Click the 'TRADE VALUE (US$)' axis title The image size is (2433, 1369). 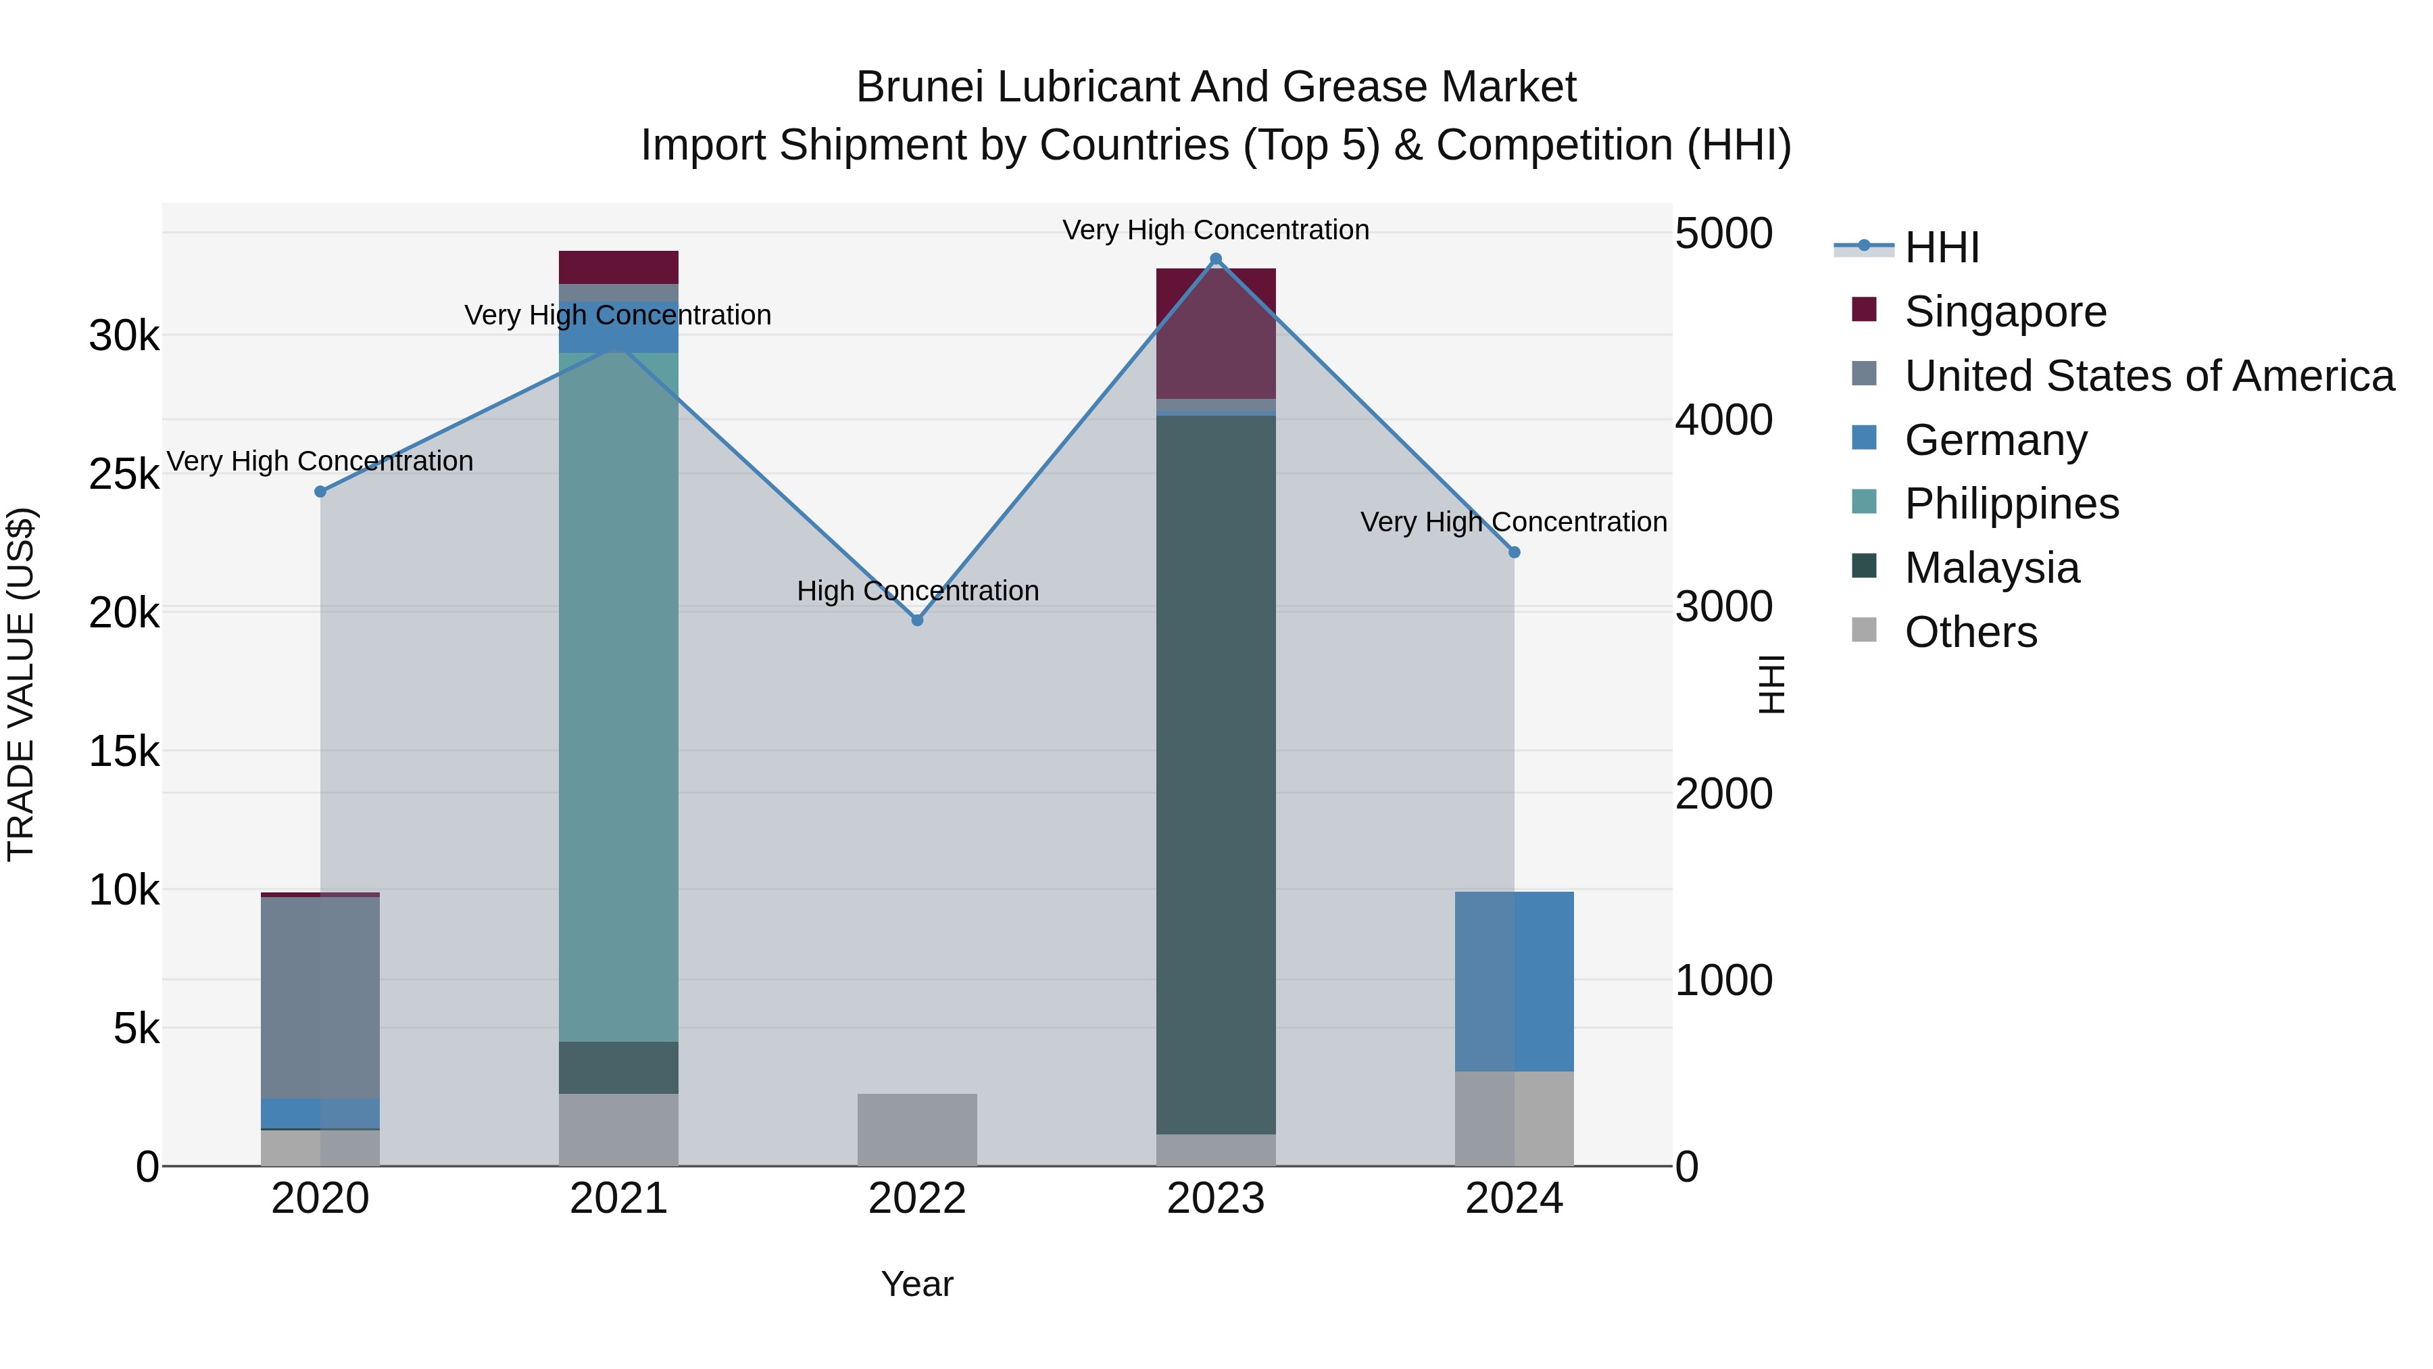click(21, 684)
